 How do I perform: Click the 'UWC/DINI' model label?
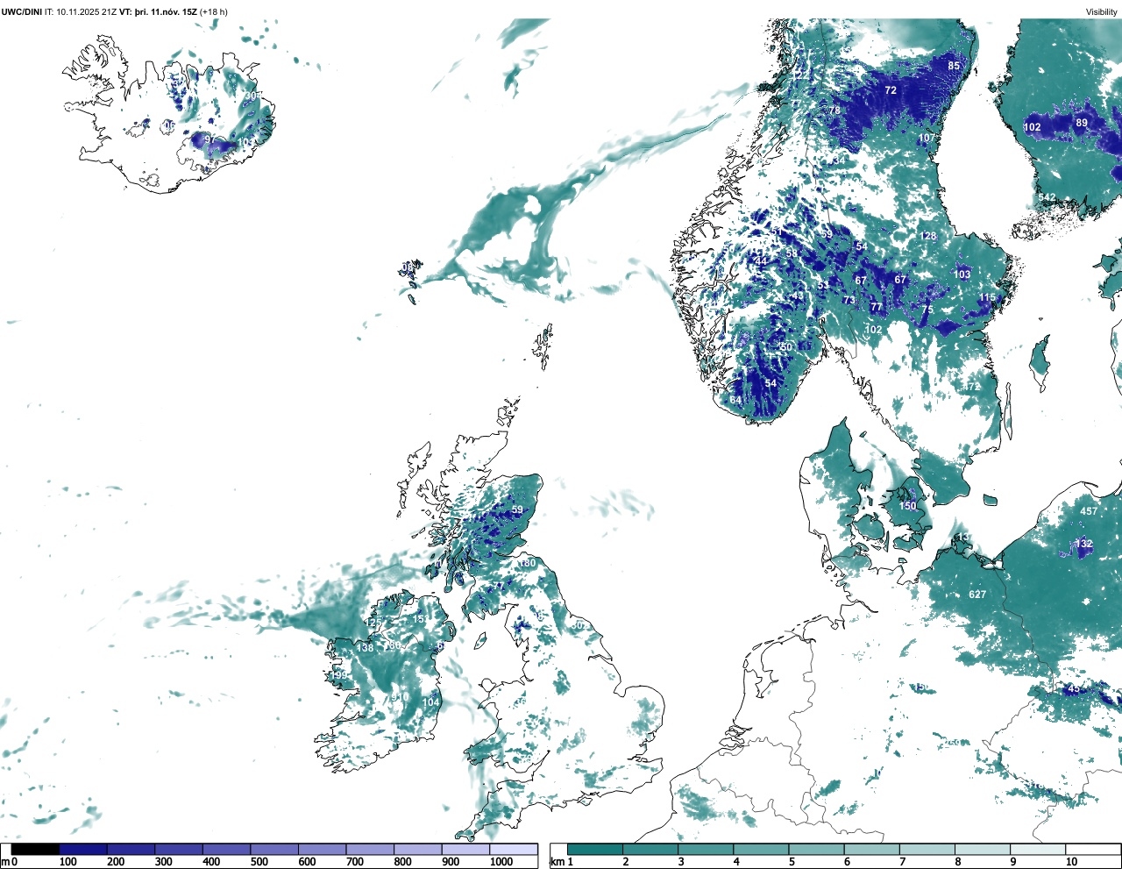(22, 12)
